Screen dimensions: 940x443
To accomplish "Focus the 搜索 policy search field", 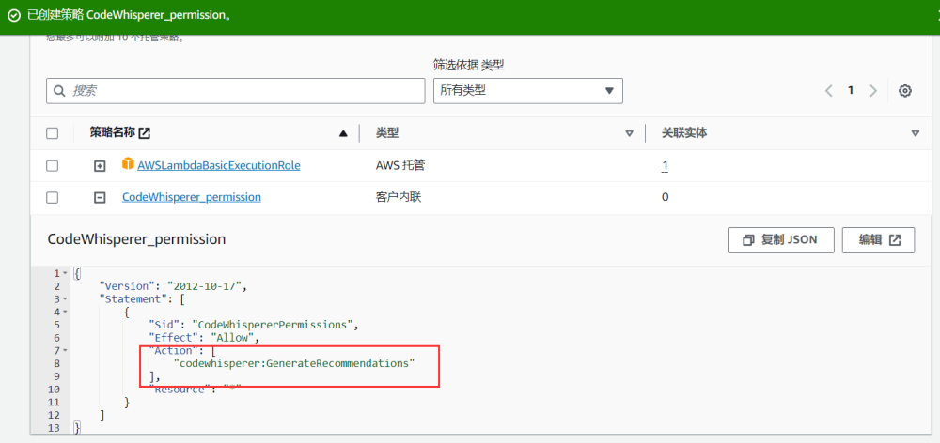I will [x=235, y=91].
